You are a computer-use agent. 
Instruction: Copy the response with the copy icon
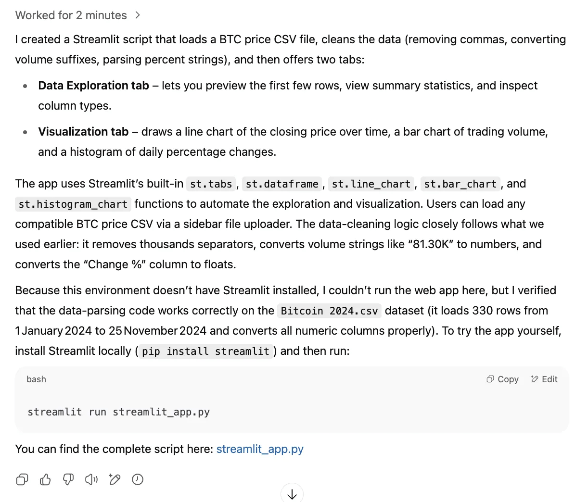tap(22, 479)
